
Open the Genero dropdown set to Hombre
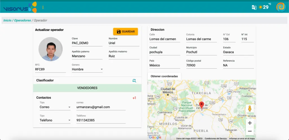87,69
